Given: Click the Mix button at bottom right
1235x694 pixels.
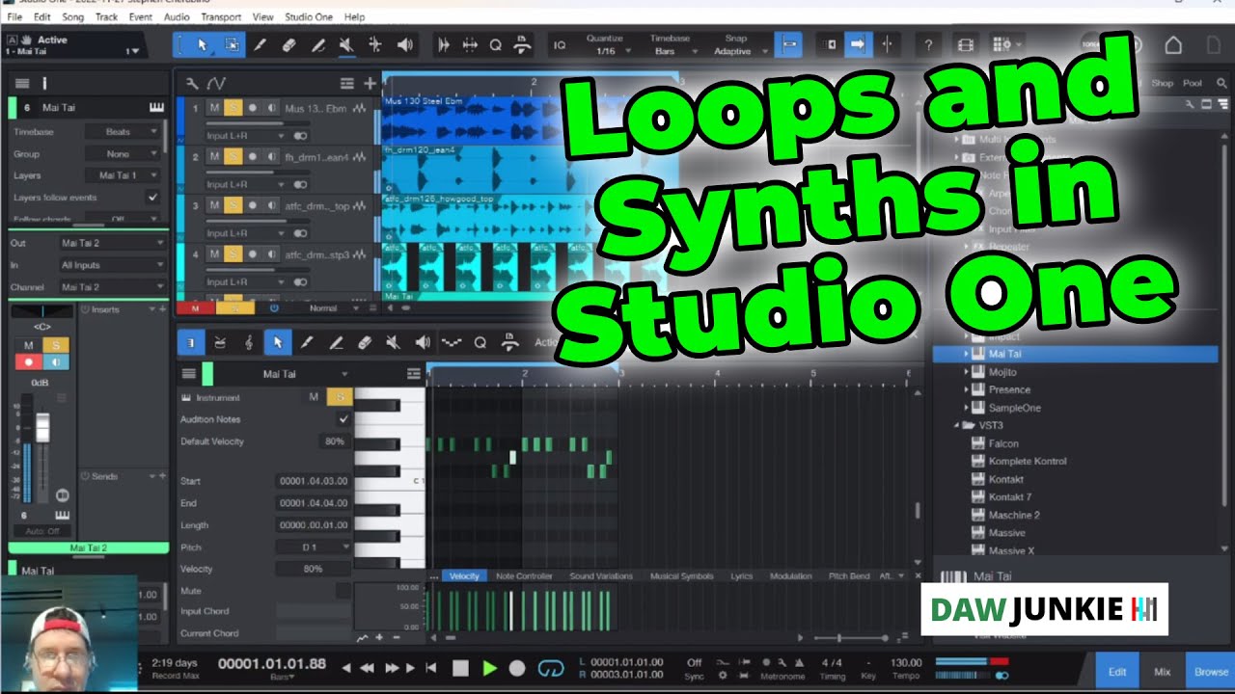Looking at the screenshot, I should pyautogui.click(x=1162, y=672).
